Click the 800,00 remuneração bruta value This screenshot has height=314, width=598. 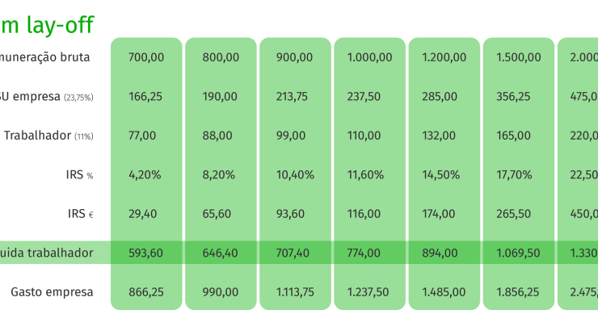(221, 57)
